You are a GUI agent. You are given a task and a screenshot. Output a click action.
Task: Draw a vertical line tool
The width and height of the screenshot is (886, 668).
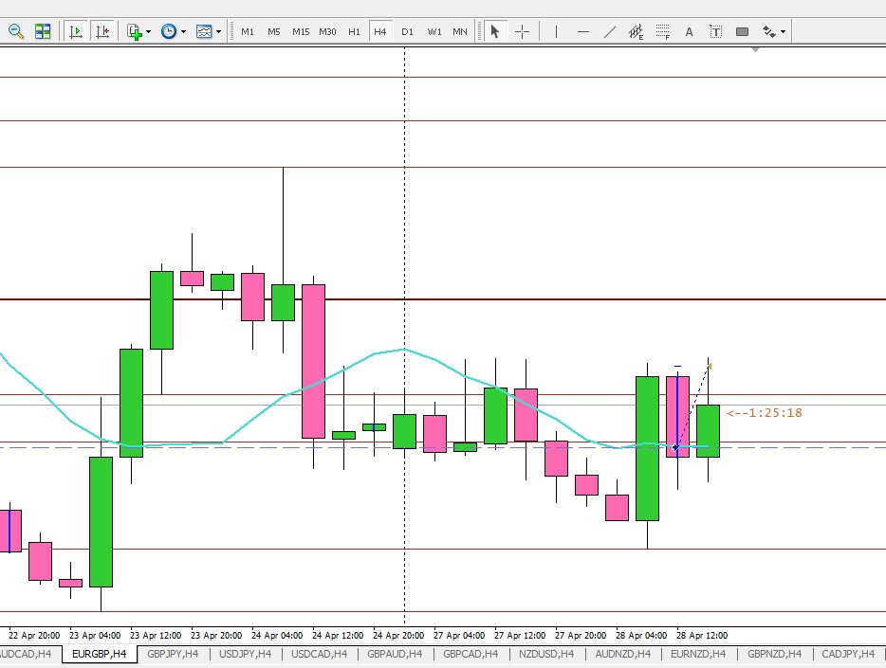(x=556, y=31)
